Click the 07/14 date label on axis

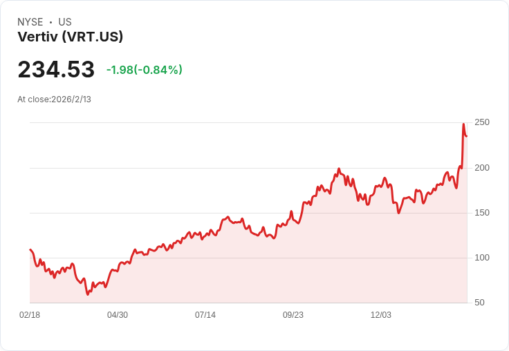205,314
